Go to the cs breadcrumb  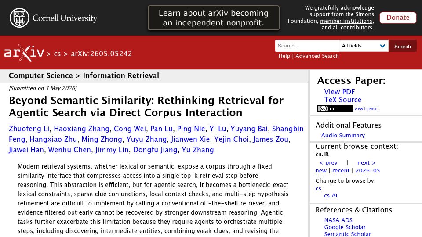(57, 54)
